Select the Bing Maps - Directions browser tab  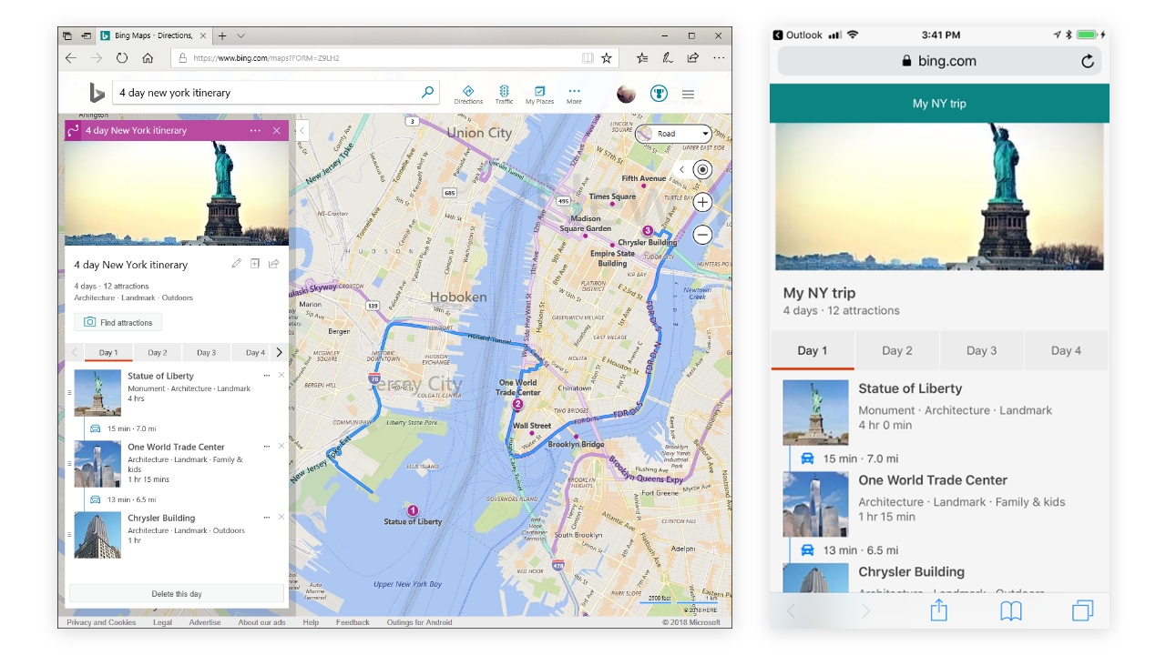click(153, 35)
